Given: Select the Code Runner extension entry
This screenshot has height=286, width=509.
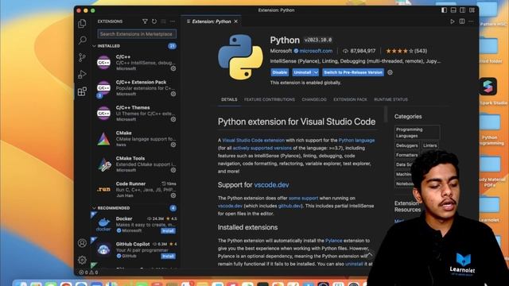Looking at the screenshot, I should [136, 189].
